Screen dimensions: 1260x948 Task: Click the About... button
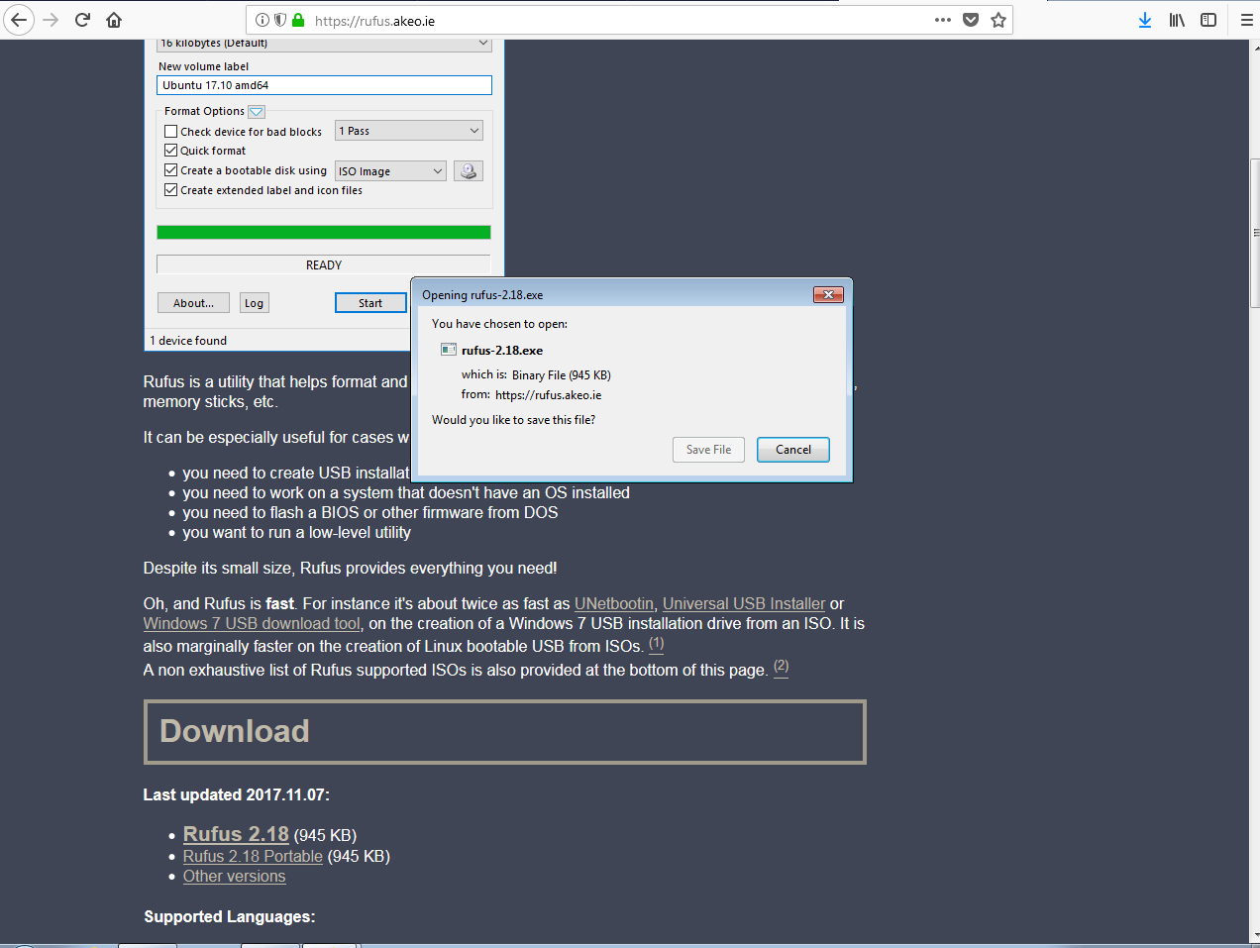pyautogui.click(x=193, y=303)
